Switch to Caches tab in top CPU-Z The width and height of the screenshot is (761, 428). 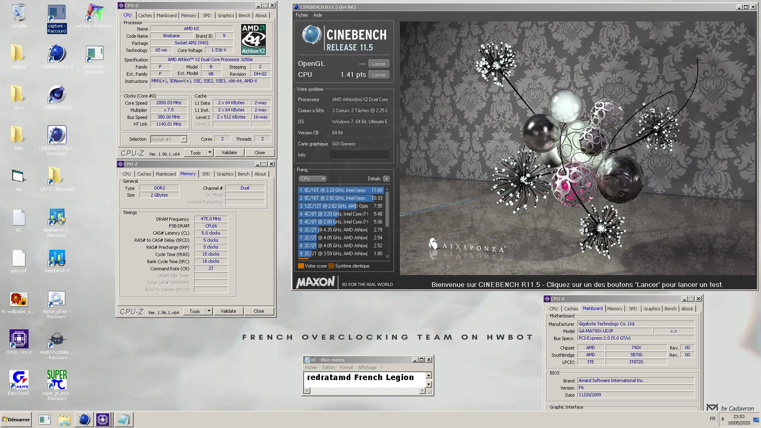pos(145,15)
